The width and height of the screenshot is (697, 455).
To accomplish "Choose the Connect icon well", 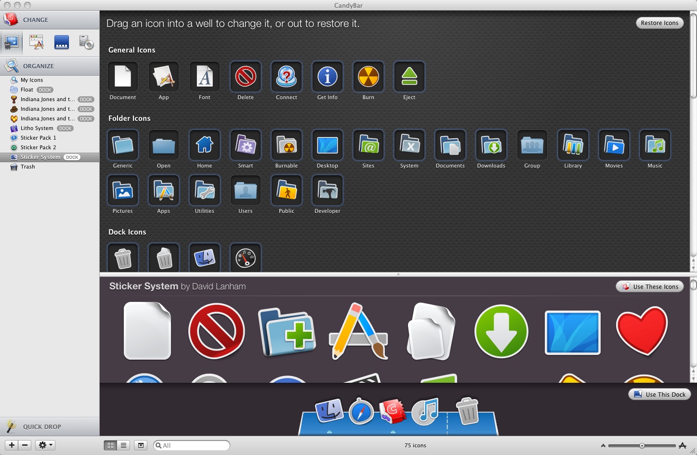I will coord(287,77).
